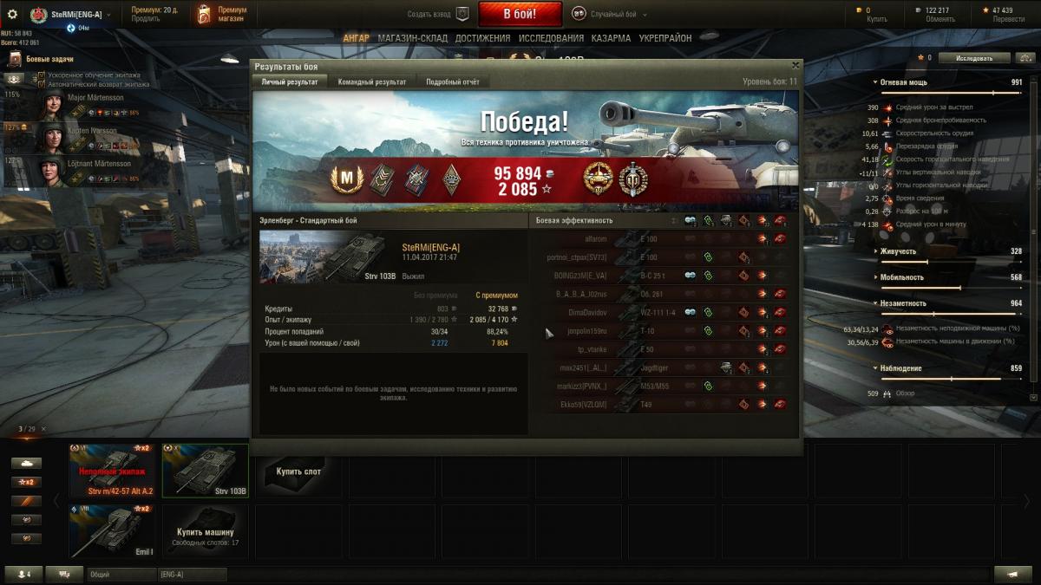Toggle the x2 bonus carousel filter

click(26, 482)
